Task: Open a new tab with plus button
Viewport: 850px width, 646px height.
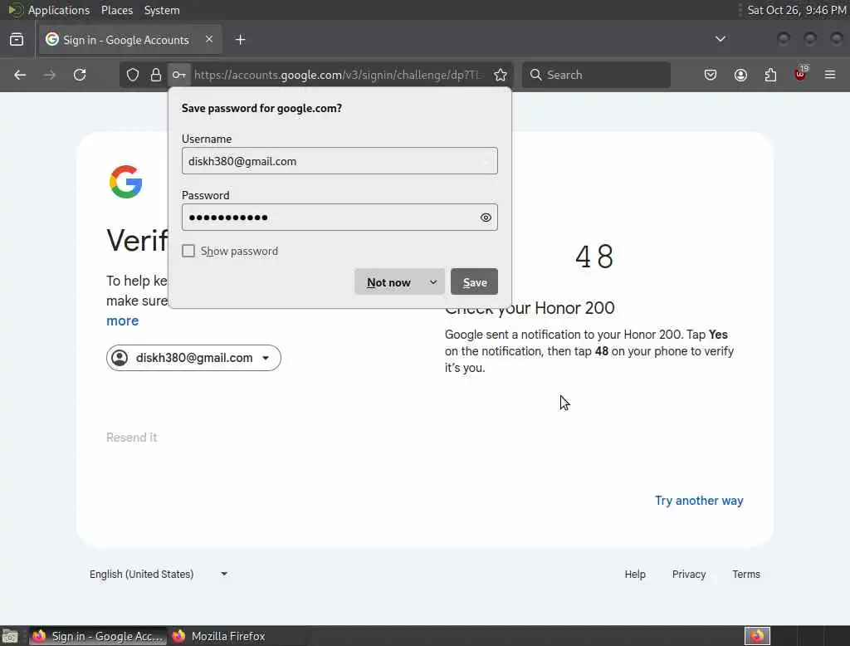Action: coord(241,40)
